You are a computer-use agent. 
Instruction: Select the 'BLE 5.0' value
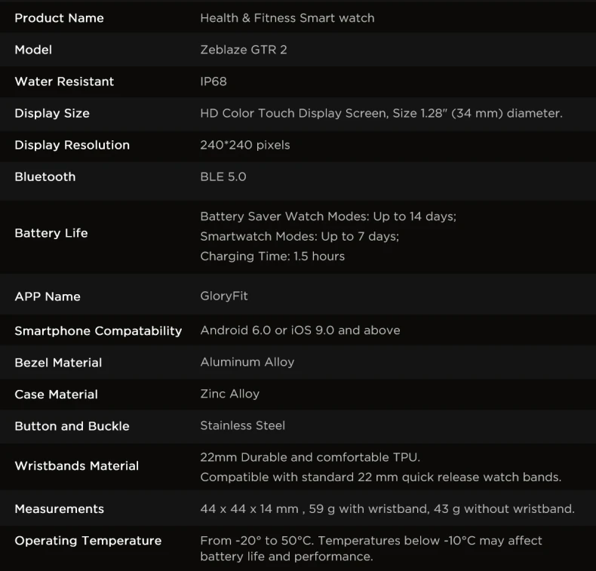(223, 177)
